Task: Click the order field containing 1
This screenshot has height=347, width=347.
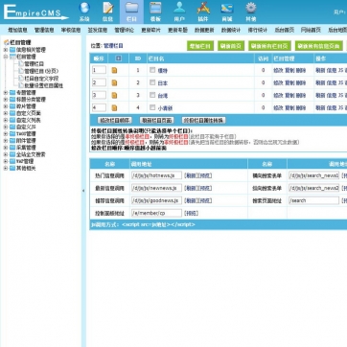Action: [x=99, y=70]
